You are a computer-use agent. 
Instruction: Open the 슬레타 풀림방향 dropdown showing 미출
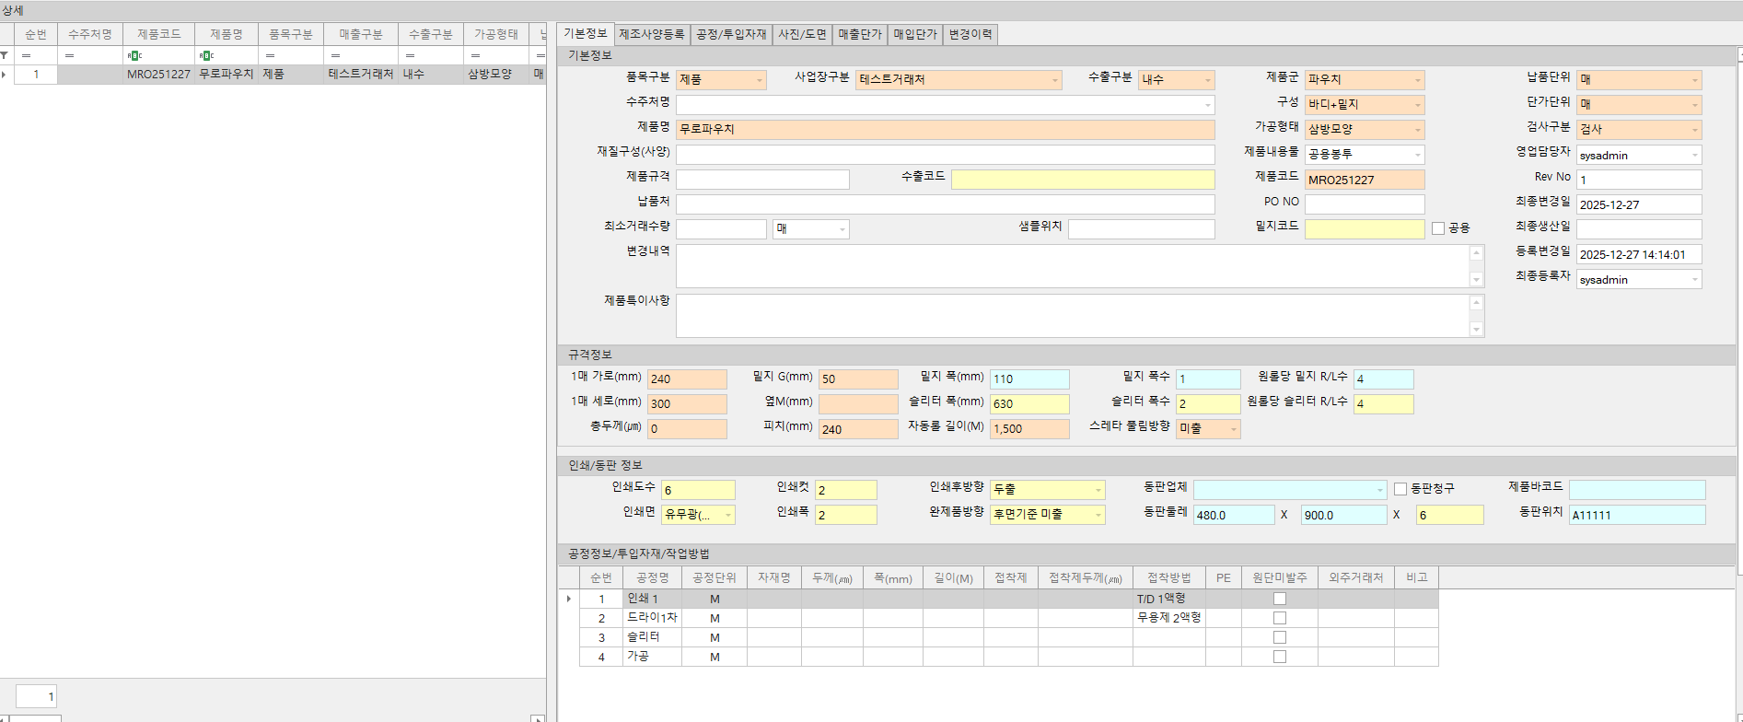[x=1234, y=429]
